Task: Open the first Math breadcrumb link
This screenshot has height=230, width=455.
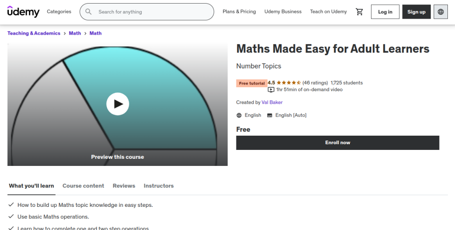Action: (75, 33)
